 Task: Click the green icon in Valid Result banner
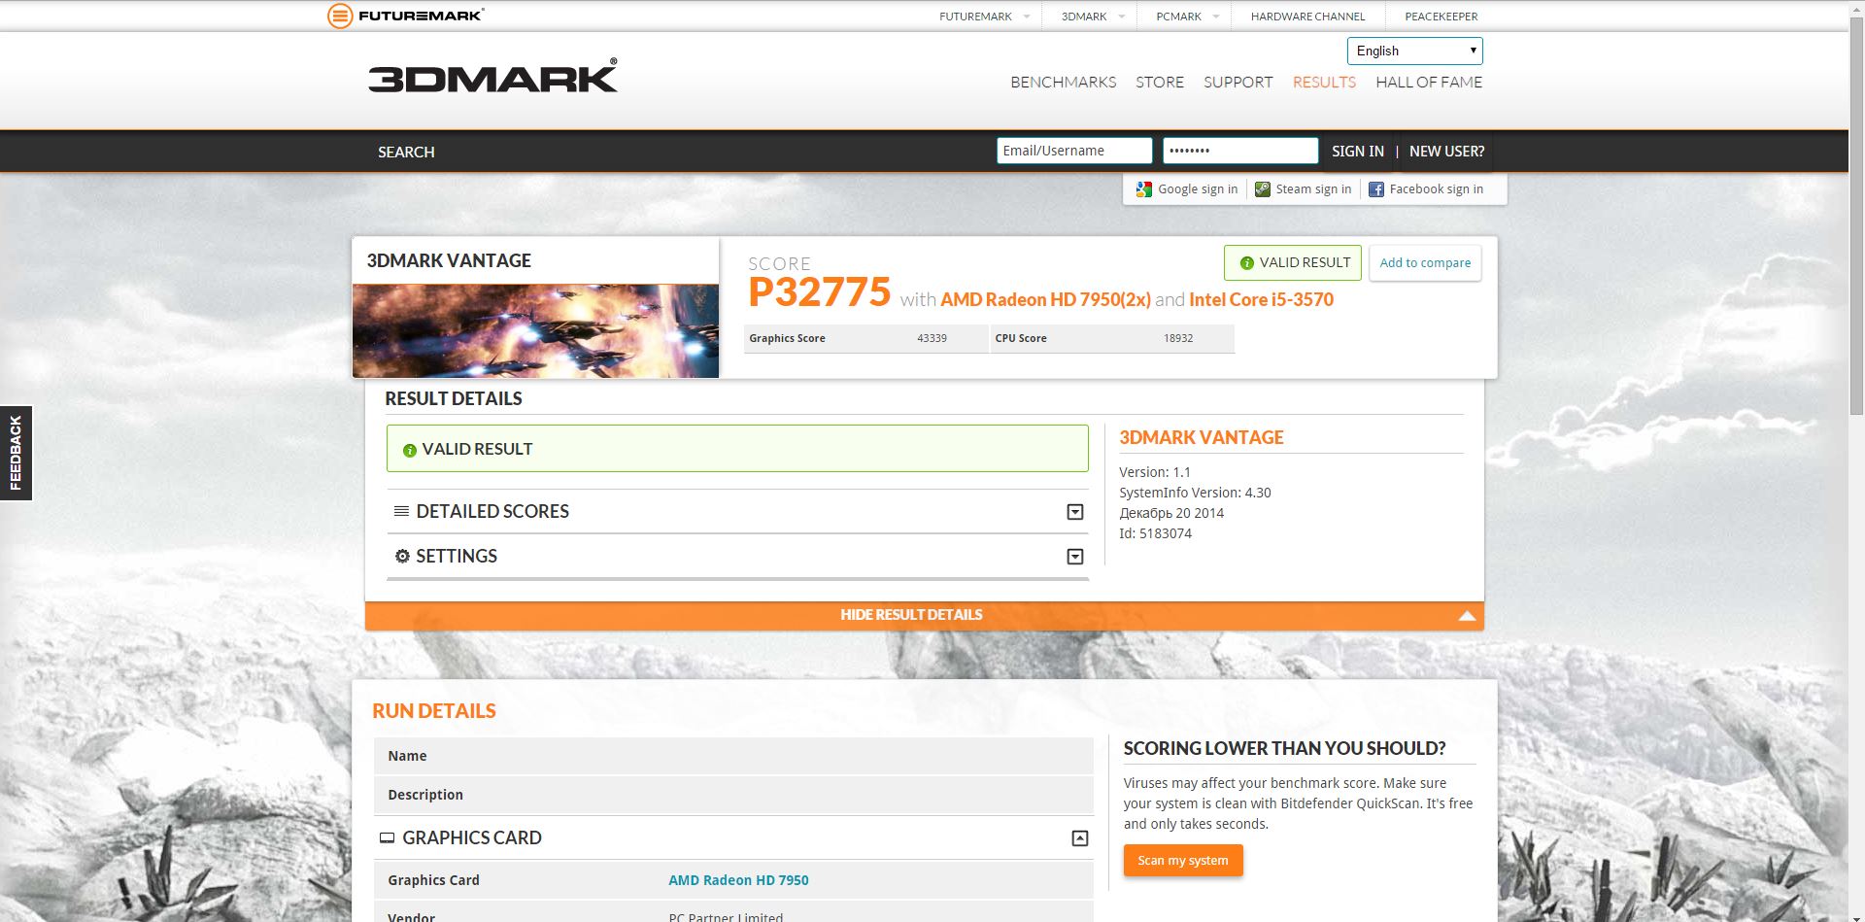click(x=410, y=450)
